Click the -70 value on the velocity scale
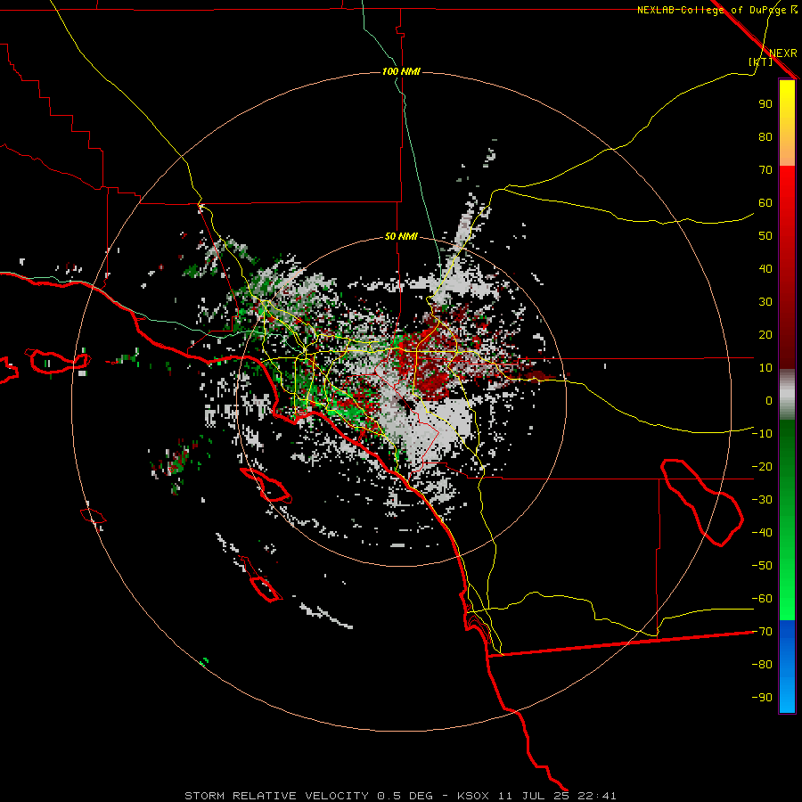 pyautogui.click(x=762, y=632)
